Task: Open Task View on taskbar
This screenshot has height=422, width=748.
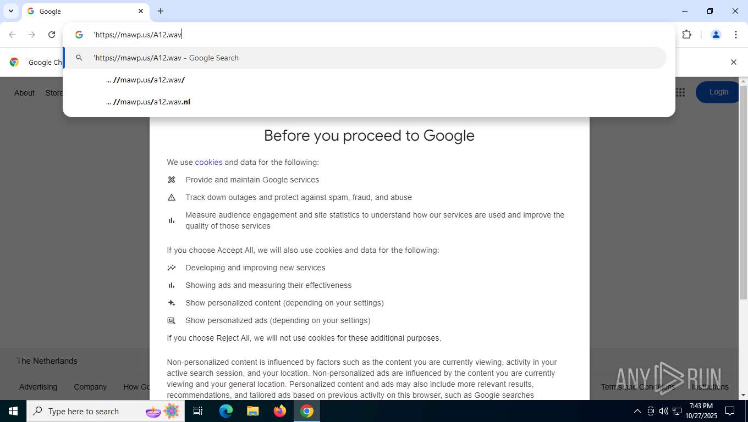Action: pyautogui.click(x=198, y=411)
